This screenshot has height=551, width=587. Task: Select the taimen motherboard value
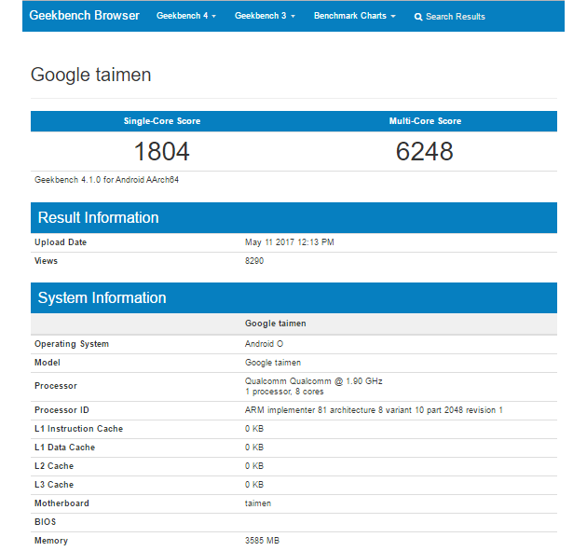coord(258,503)
